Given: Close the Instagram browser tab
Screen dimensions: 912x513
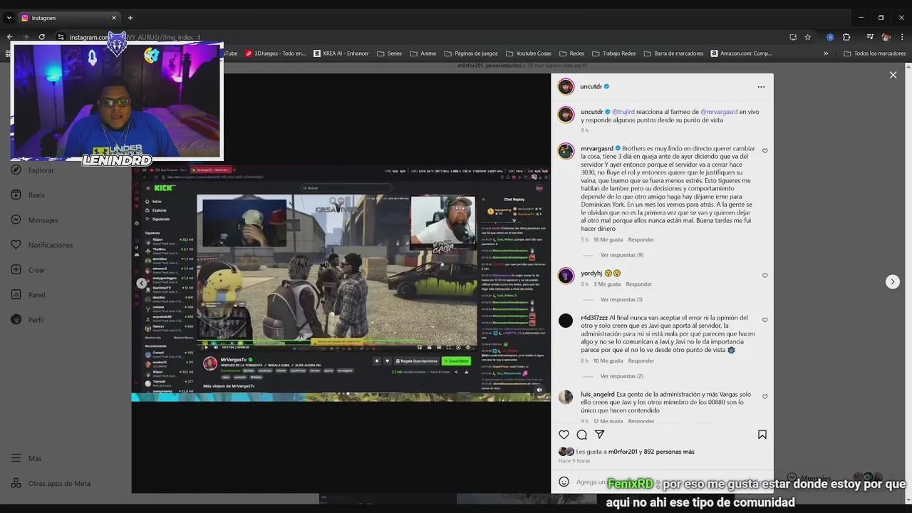Looking at the screenshot, I should (114, 18).
